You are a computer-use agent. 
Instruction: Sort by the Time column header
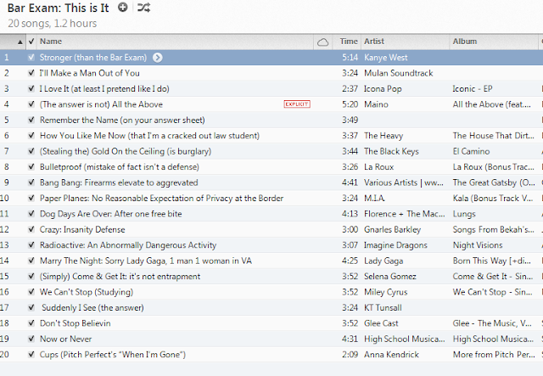[349, 42]
